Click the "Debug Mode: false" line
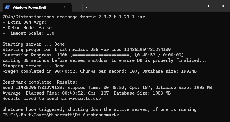Viewport: 230px width, 122px height. pos(27,28)
